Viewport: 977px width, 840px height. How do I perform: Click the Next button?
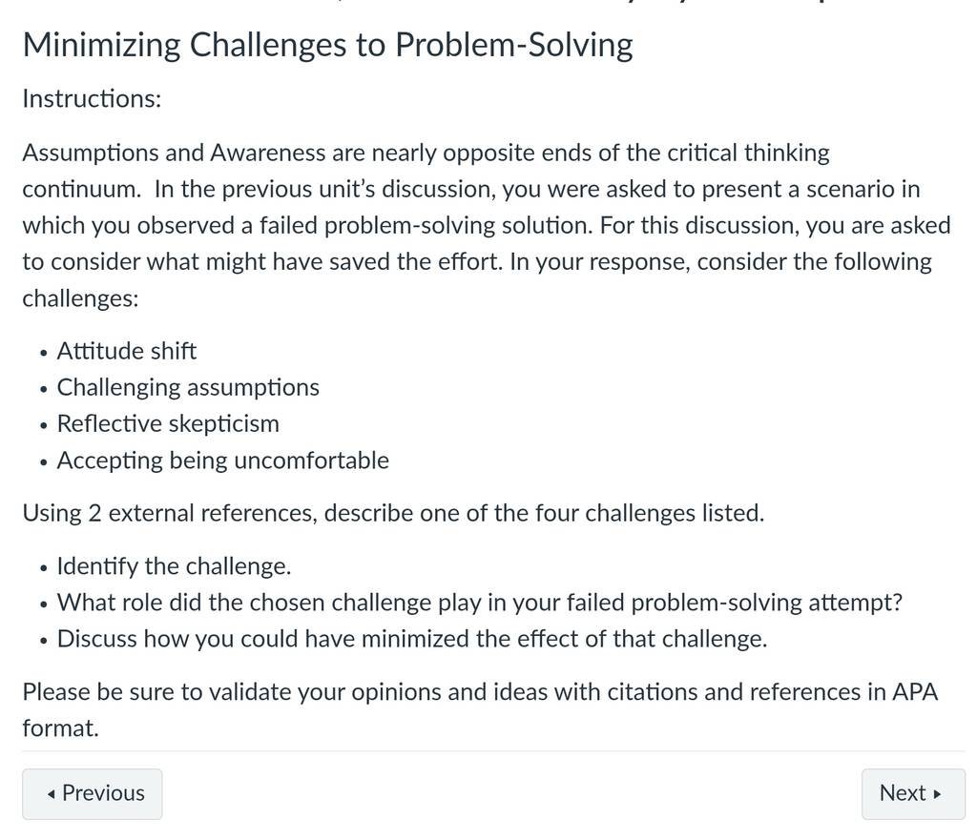(x=913, y=793)
